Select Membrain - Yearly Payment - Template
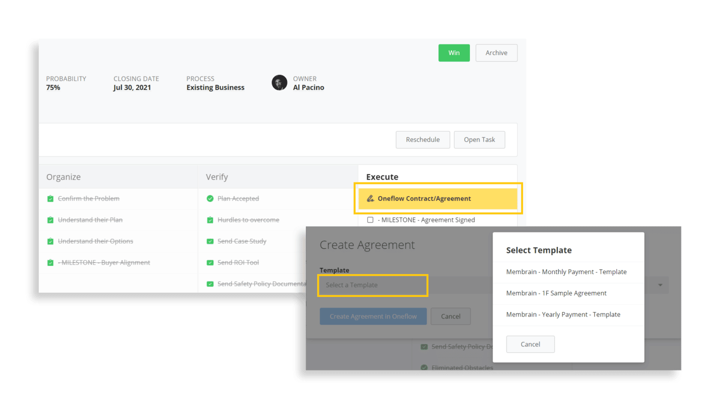This screenshot has width=720, height=409. pos(563,314)
